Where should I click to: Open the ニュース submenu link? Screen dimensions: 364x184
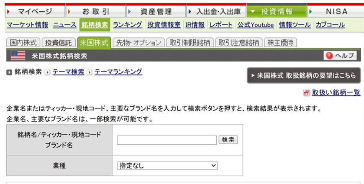[65, 25]
